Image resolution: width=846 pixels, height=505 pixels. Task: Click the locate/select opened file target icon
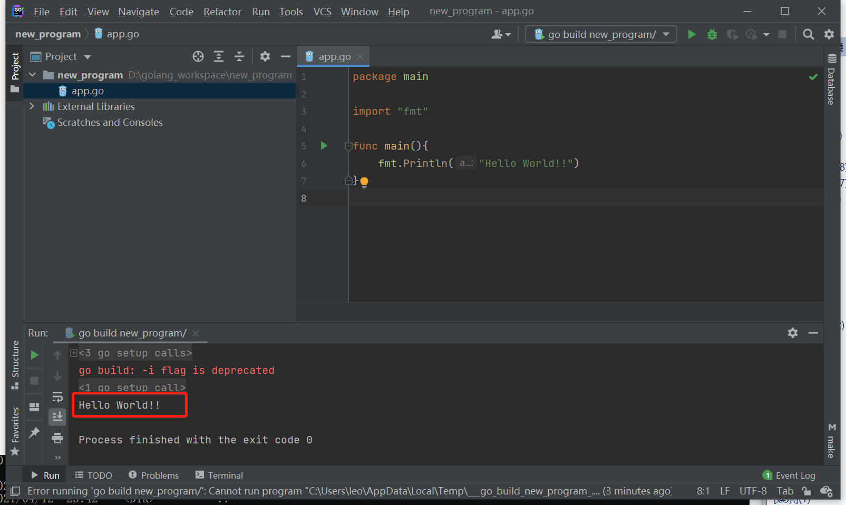click(x=198, y=56)
